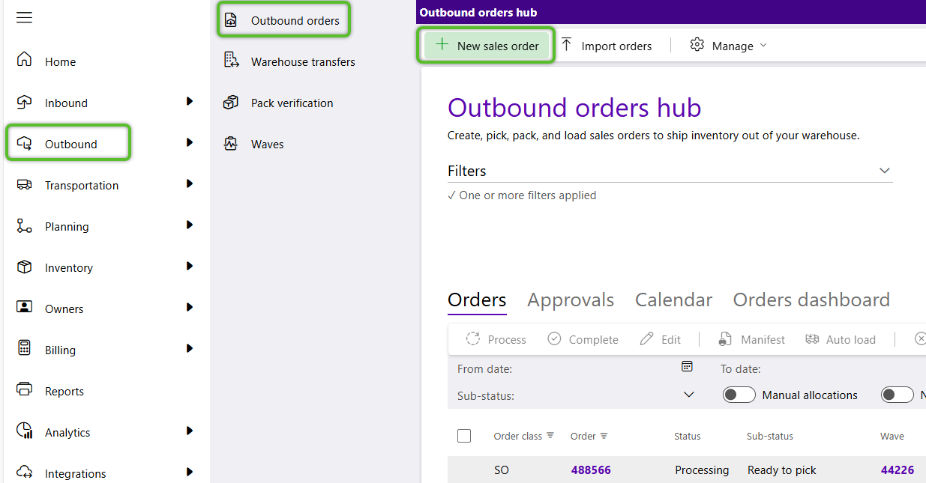Open the hamburger navigation menu
Viewport: 926px width, 483px height.
(24, 17)
